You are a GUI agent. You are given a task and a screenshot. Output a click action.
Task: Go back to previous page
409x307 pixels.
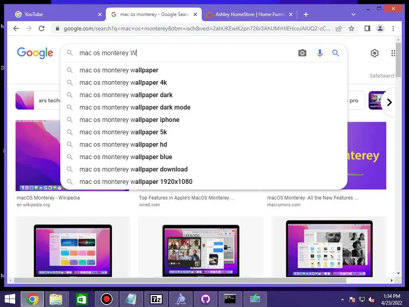coord(16,28)
